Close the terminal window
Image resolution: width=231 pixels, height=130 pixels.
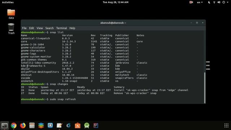point(203,23)
